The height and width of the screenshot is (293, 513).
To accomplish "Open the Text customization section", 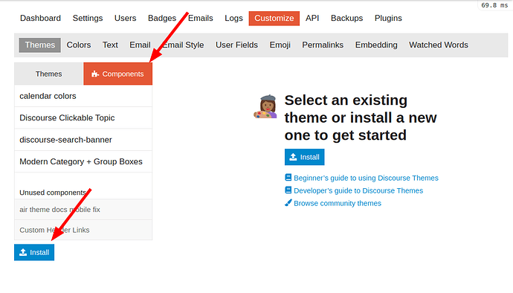I will (x=110, y=45).
